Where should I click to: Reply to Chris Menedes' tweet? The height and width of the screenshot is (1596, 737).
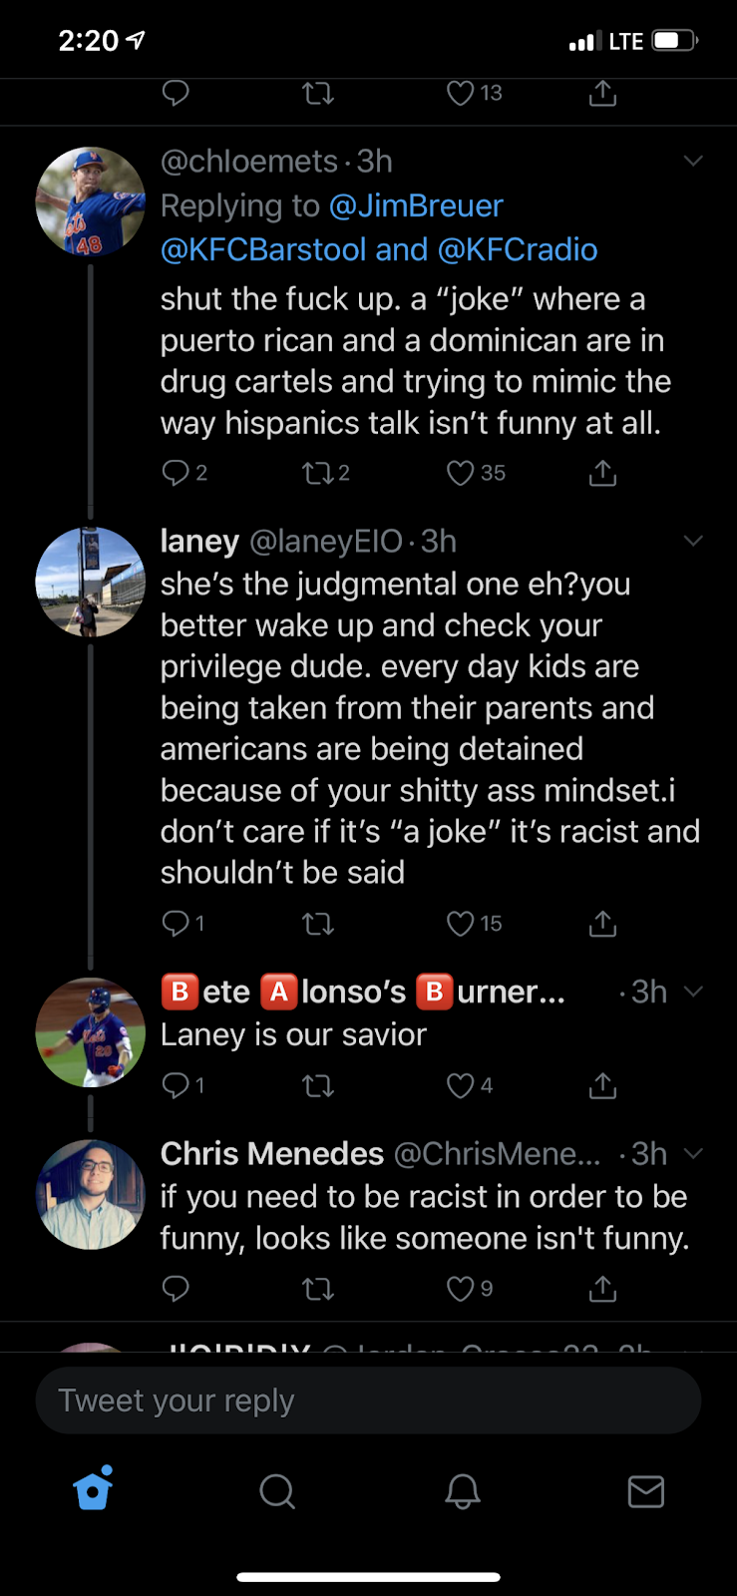click(x=176, y=1289)
